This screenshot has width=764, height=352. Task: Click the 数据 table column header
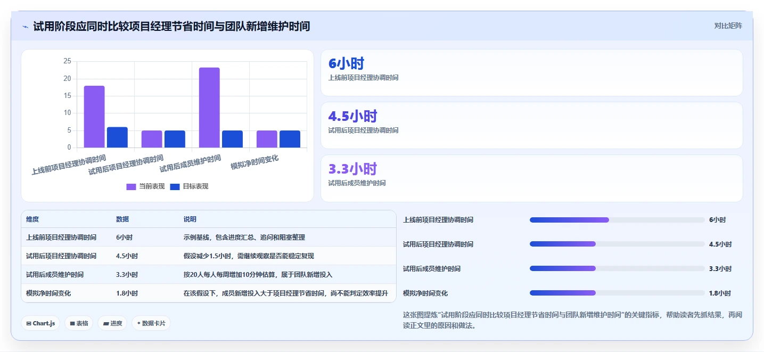pyautogui.click(x=122, y=219)
